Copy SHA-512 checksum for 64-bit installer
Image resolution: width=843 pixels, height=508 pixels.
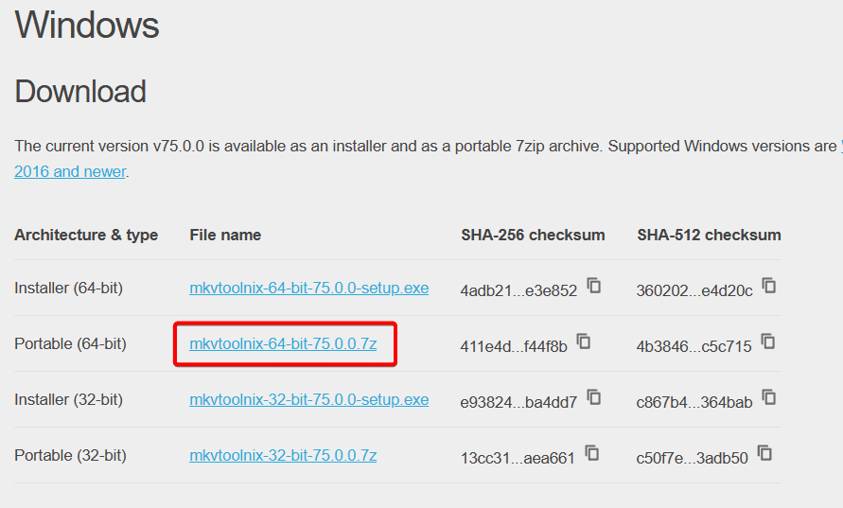coord(769,286)
